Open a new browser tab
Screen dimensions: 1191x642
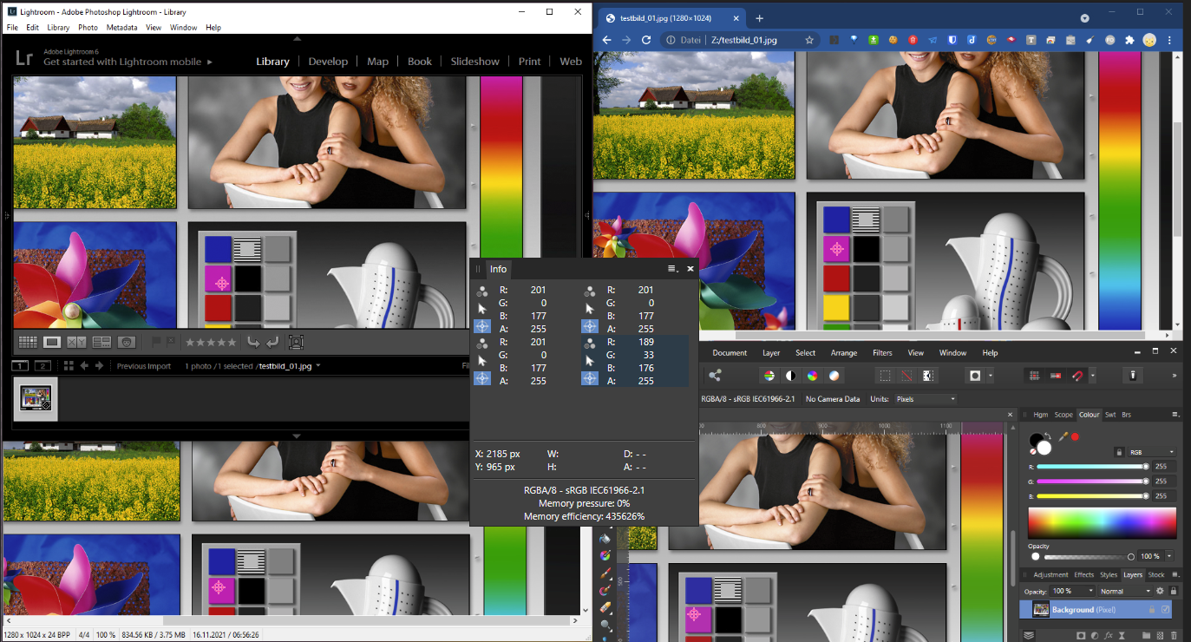pos(760,18)
